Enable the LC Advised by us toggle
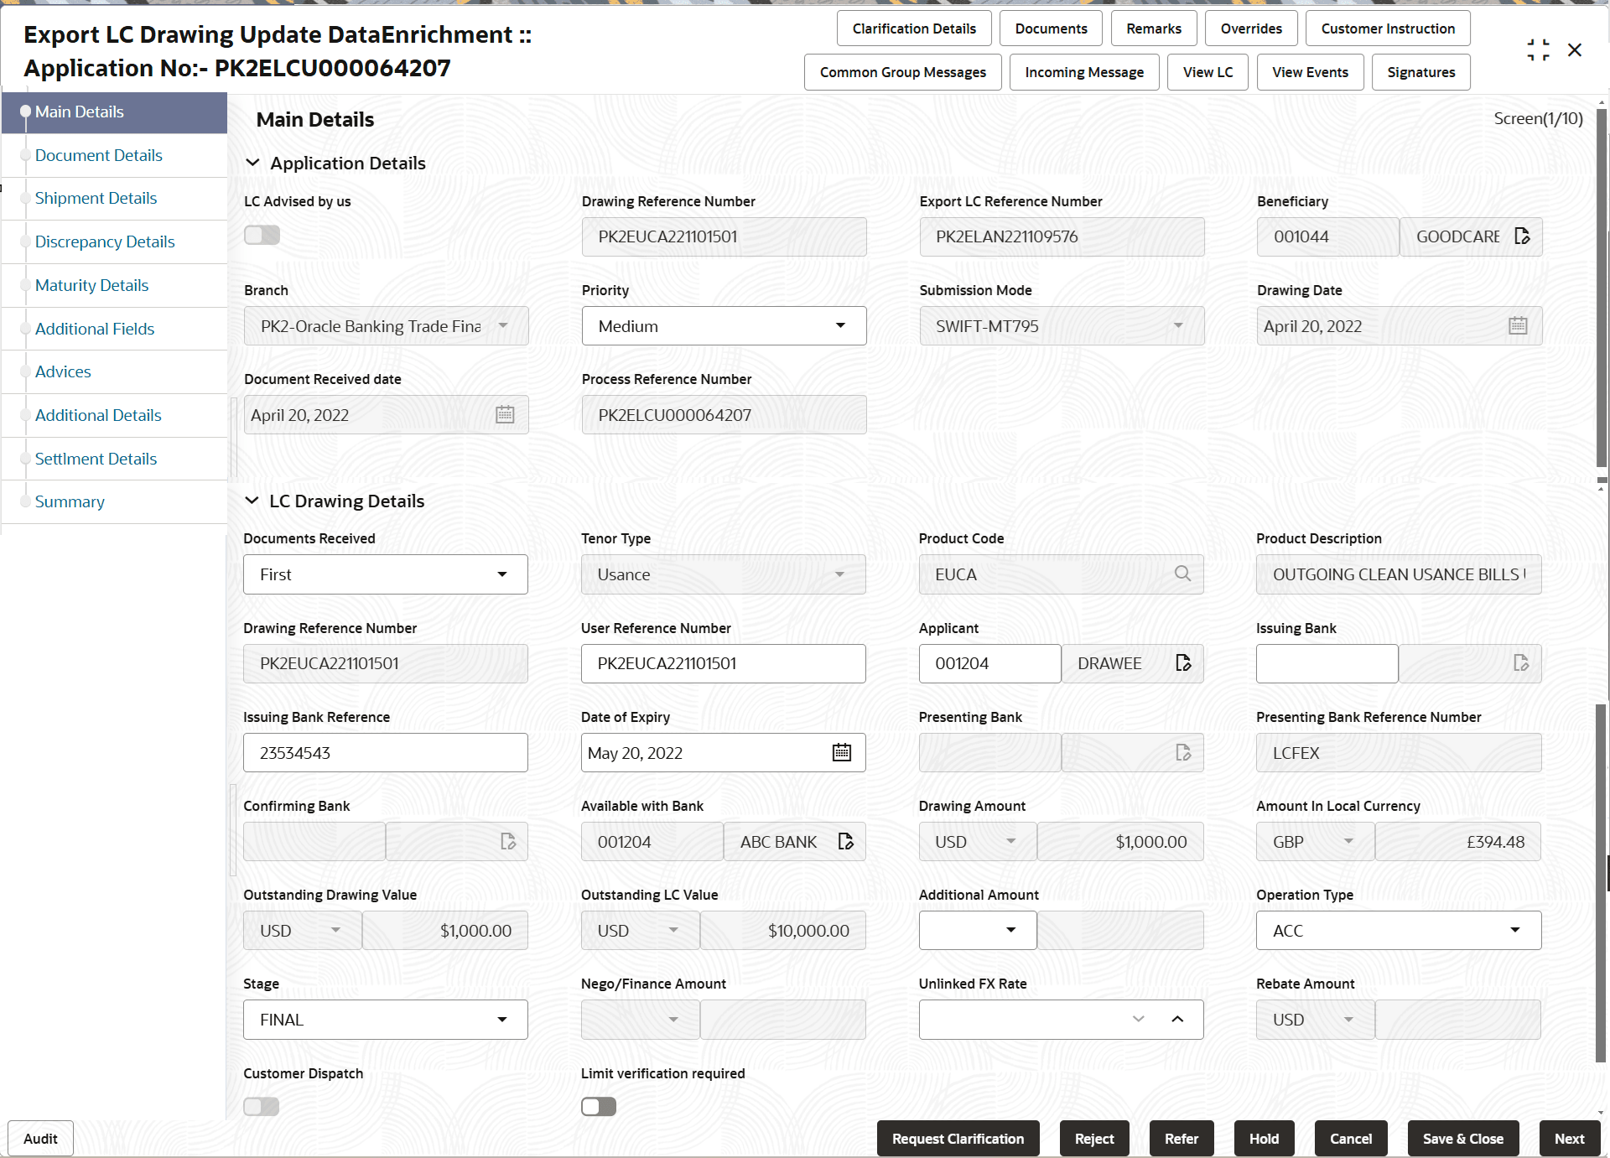 pyautogui.click(x=262, y=235)
